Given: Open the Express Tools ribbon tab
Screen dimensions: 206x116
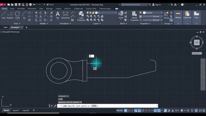Looking at the screenshot, I should [x=91, y=9].
